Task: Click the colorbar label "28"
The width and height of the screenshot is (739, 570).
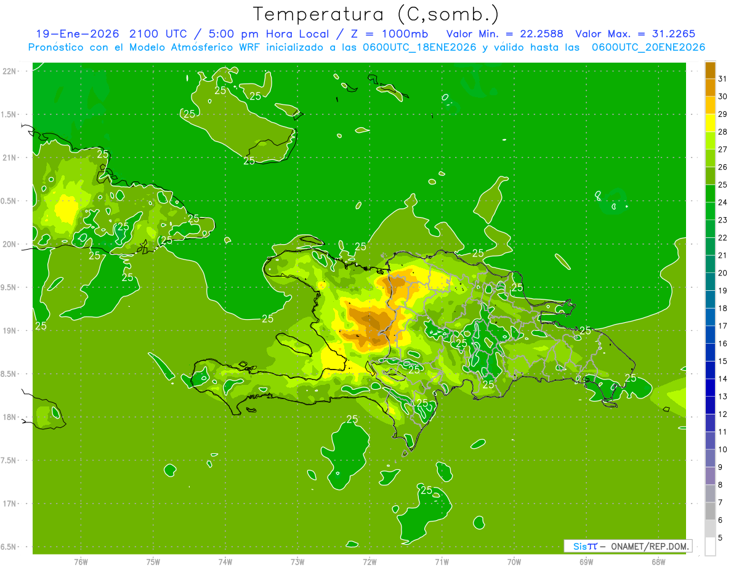Action: tap(723, 132)
